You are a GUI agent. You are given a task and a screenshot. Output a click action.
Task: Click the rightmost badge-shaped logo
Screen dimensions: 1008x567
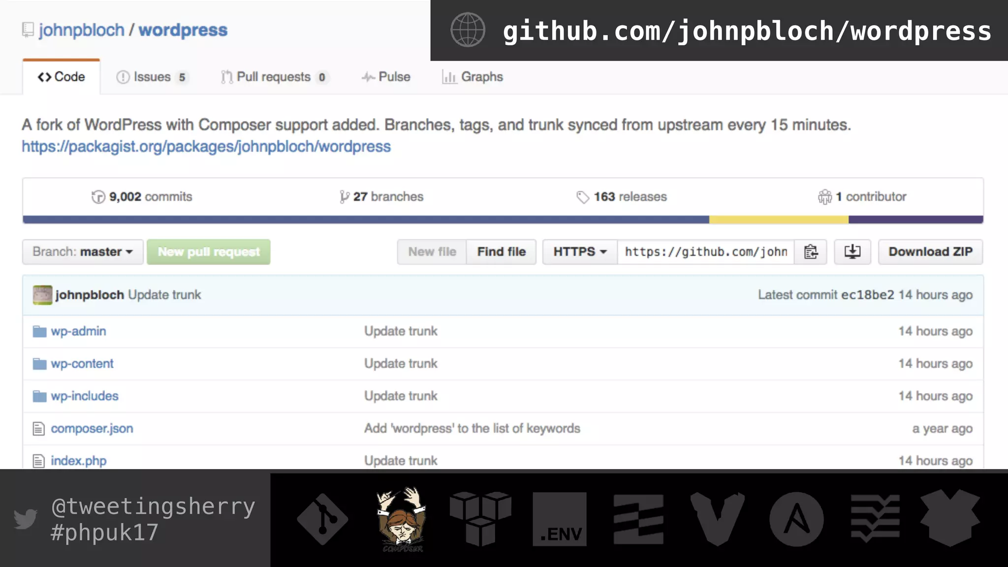click(950, 518)
